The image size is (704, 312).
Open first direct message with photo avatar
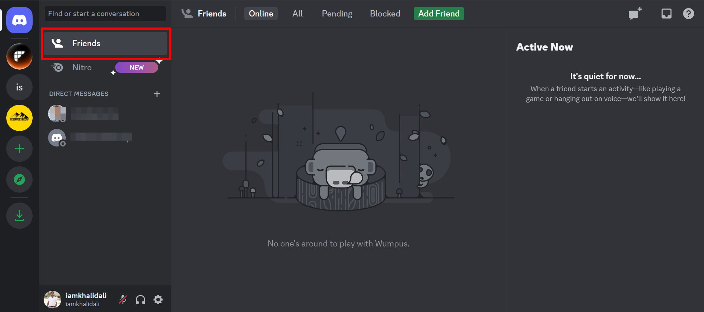point(106,114)
